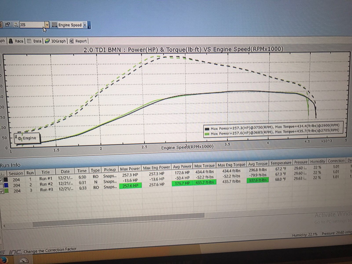Open the Report tab
Screen dimensions: 352x264
point(78,41)
